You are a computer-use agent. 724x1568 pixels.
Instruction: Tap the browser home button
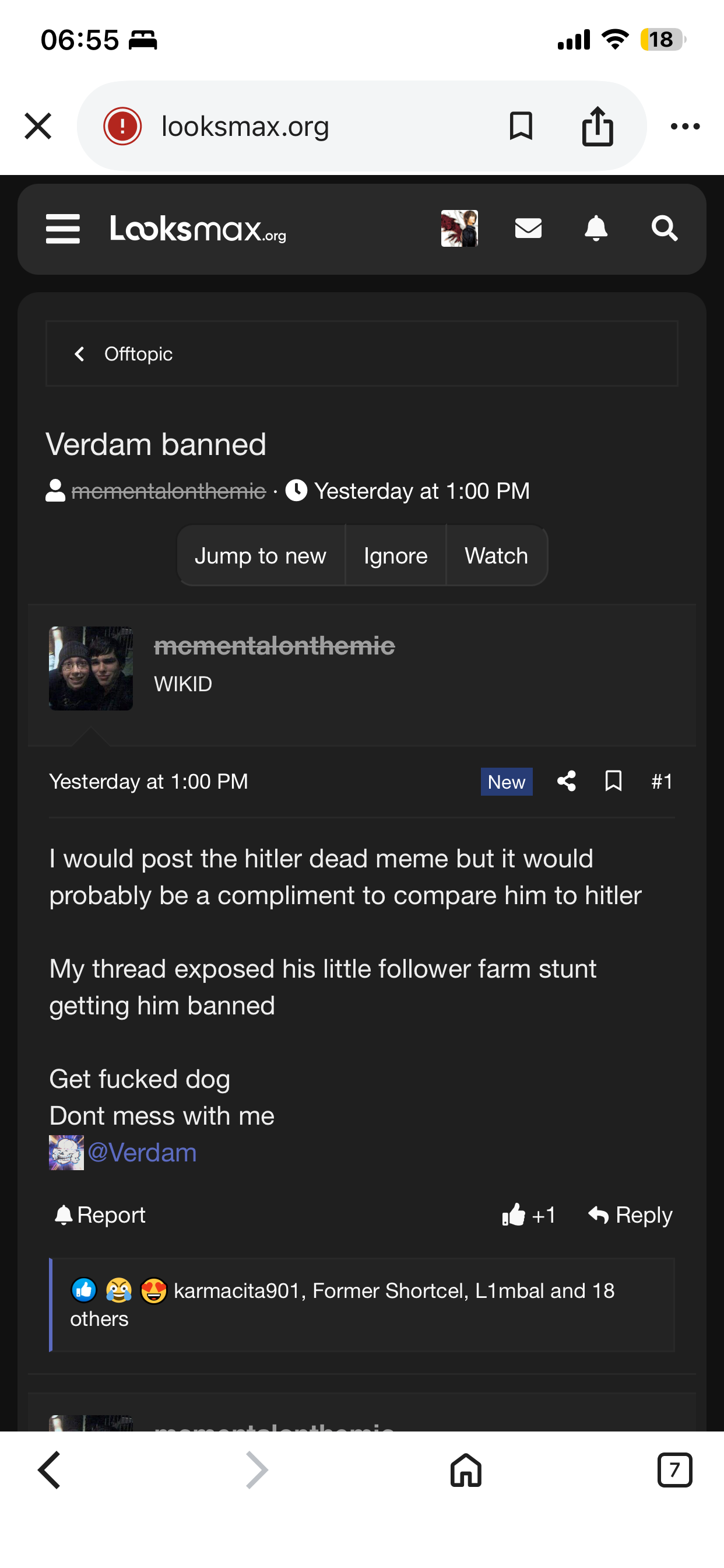[x=465, y=1470]
